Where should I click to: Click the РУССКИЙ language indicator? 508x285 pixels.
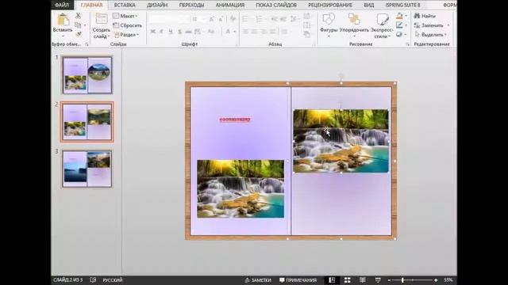click(x=113, y=280)
